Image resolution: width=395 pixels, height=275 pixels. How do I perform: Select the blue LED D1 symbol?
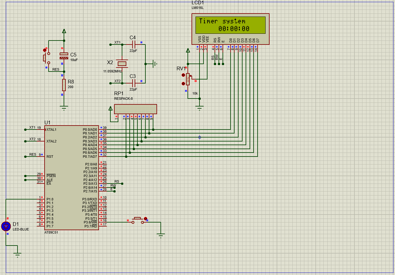click(x=6, y=227)
